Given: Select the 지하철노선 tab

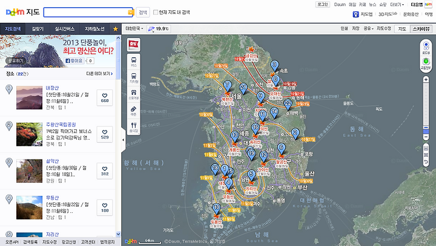Looking at the screenshot, I should pyautogui.click(x=94, y=29).
